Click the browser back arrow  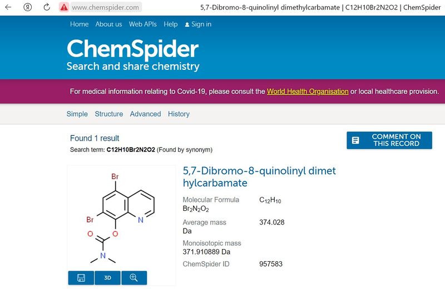pyautogui.click(x=8, y=7)
